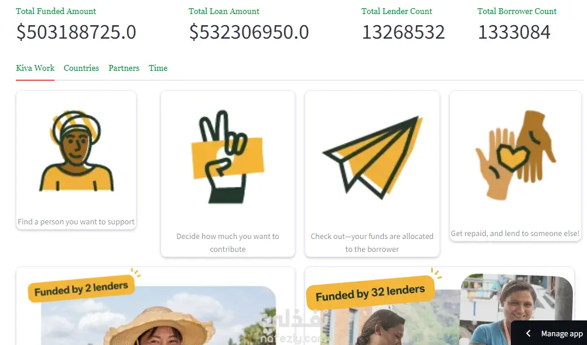
Task: Open the Countries tab
Action: 81,68
